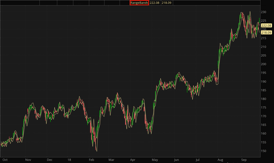This screenshot has width=274, height=163.
Task: Click the Oct label on the time axis
Action: pos(5,159)
